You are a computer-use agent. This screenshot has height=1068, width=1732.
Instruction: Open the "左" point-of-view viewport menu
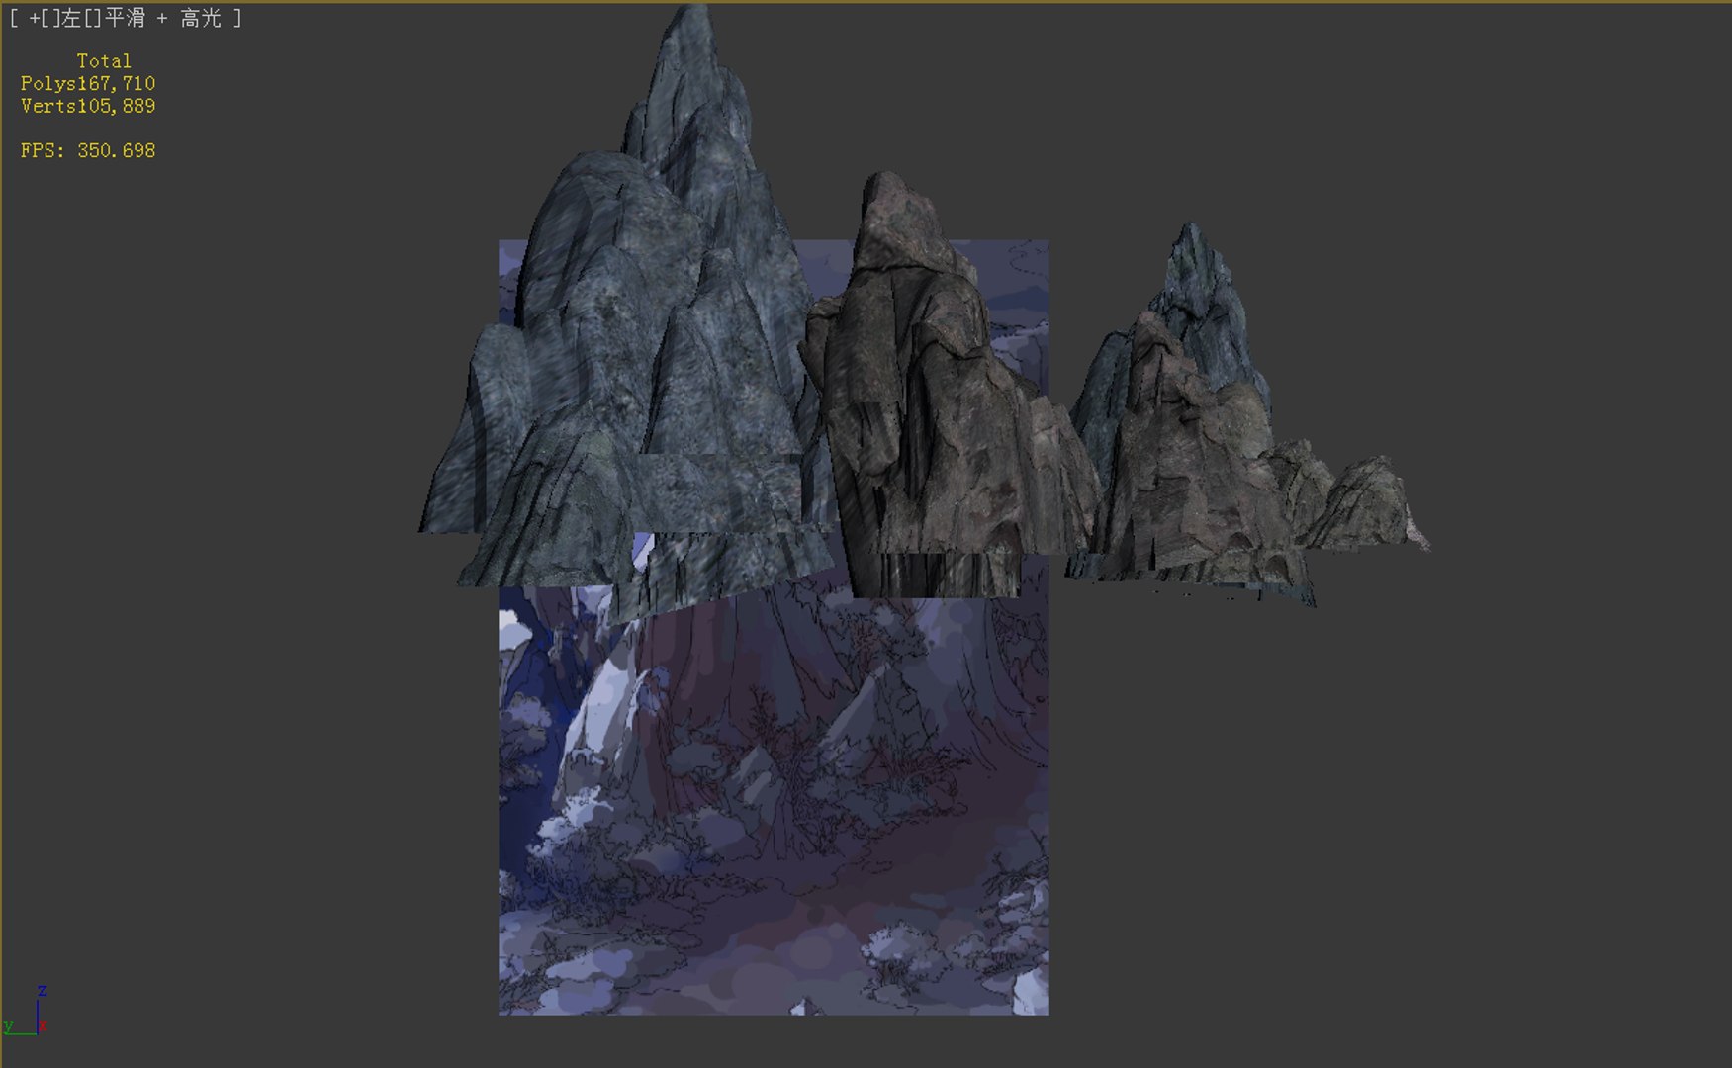pos(72,19)
